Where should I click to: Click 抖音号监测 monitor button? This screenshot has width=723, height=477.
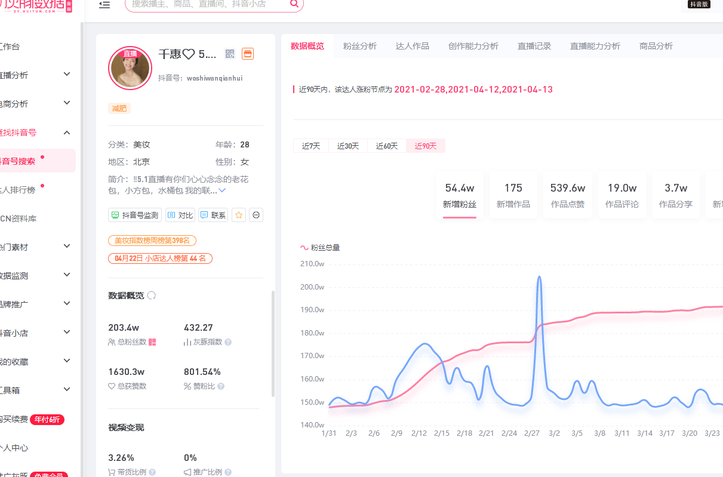(135, 215)
